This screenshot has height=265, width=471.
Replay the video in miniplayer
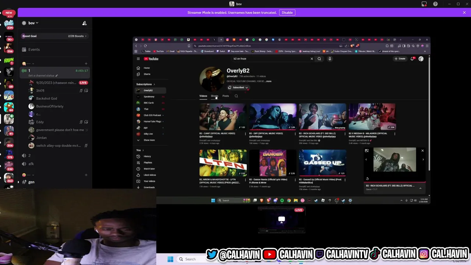point(367,179)
